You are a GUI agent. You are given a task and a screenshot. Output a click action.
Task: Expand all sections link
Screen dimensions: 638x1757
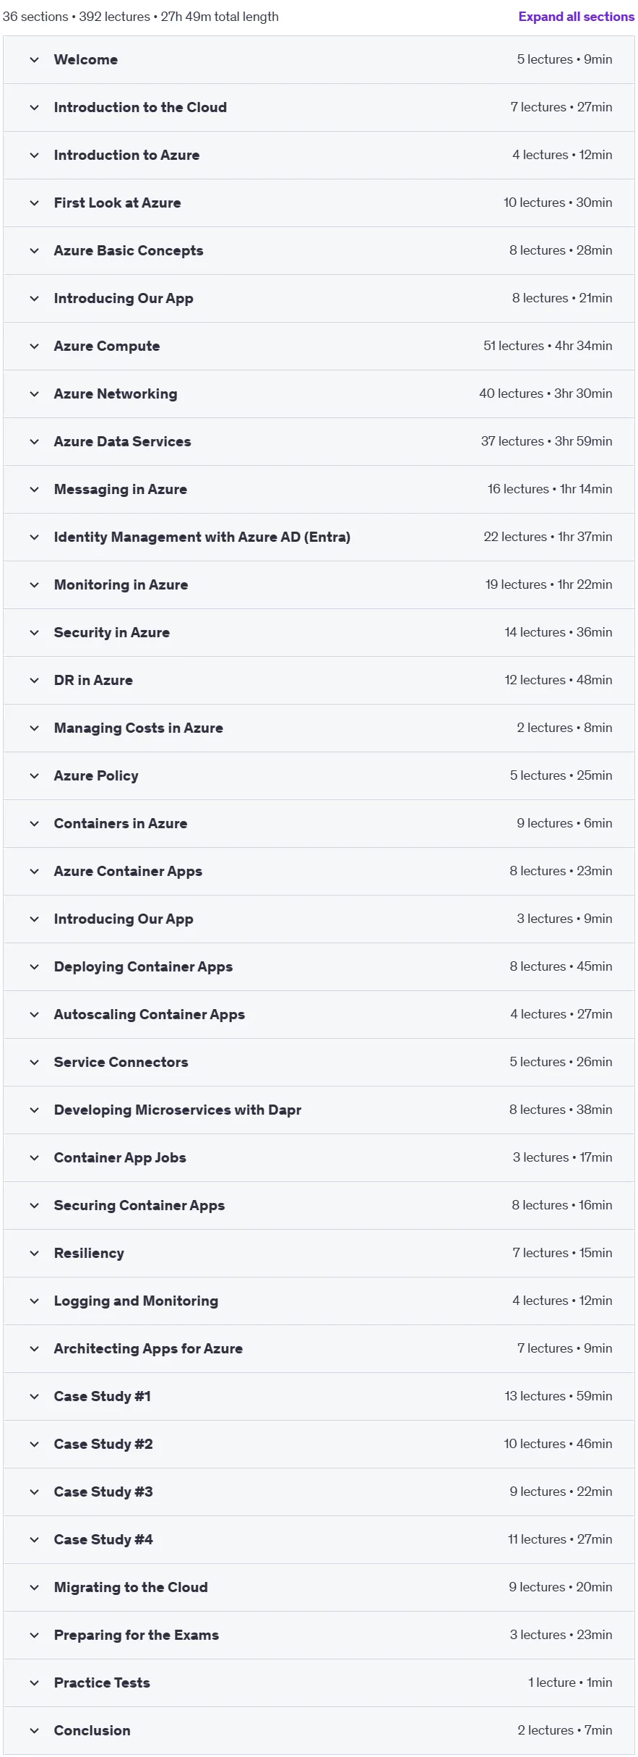576,17
